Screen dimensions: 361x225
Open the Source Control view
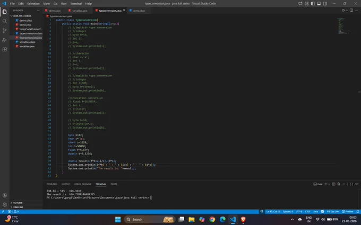point(5,30)
